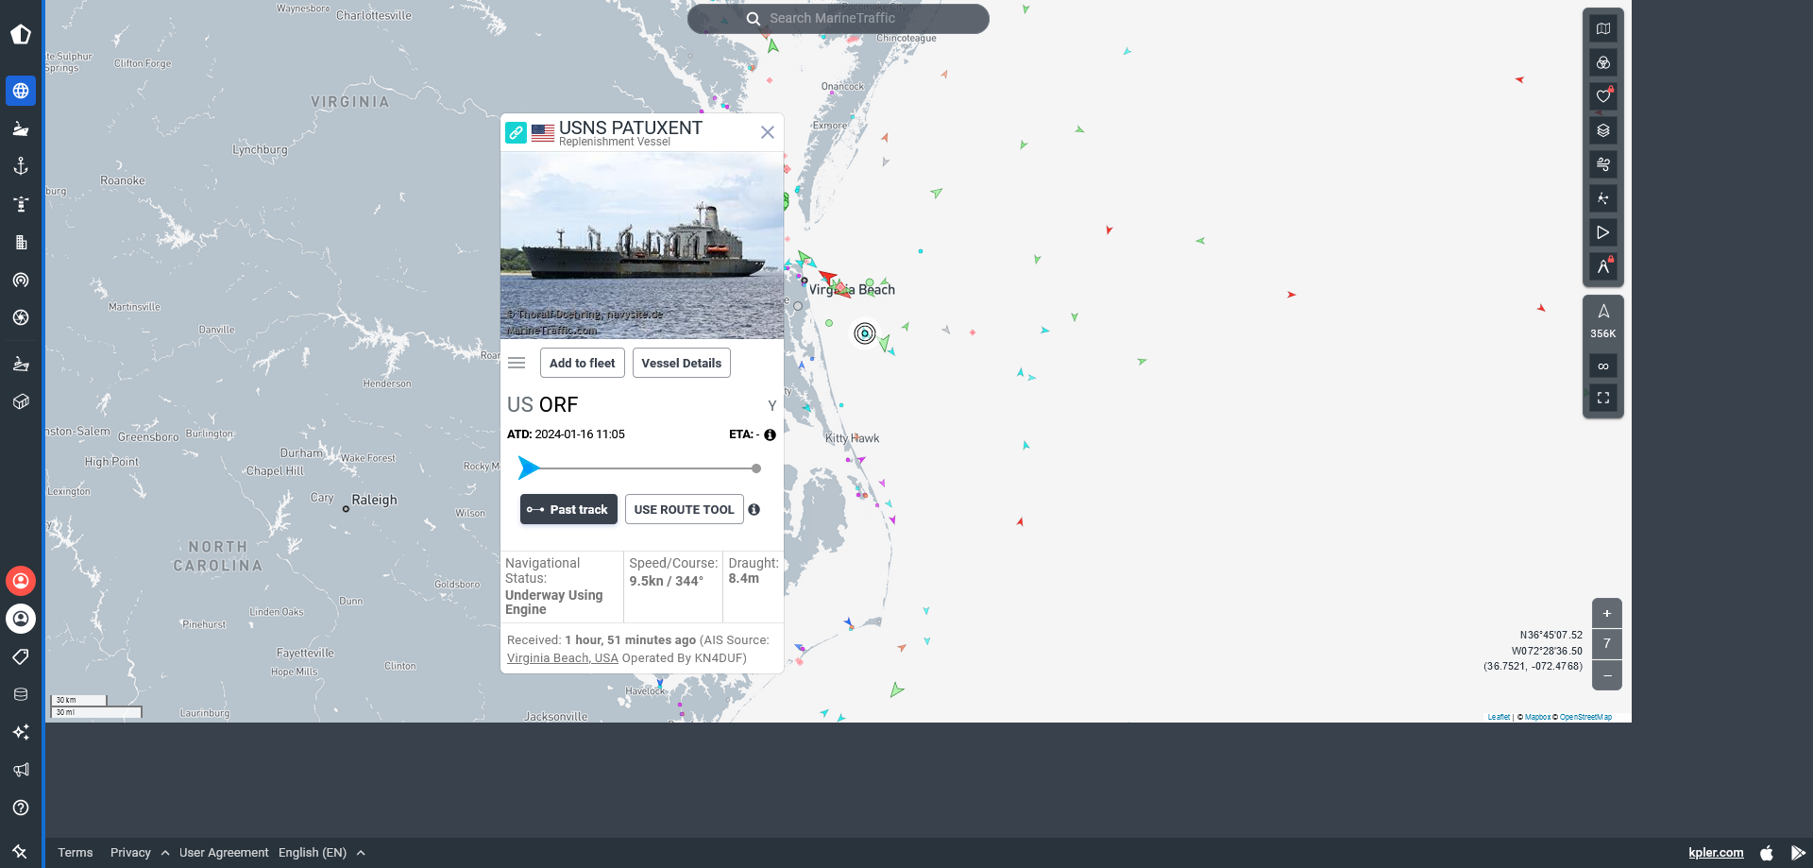This screenshot has height=868, width=1813.
Task: Open the map type selector icon
Action: pos(1603,28)
